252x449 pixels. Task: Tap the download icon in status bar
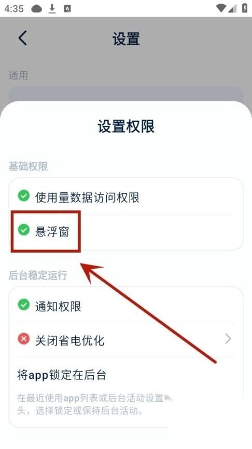click(52, 9)
